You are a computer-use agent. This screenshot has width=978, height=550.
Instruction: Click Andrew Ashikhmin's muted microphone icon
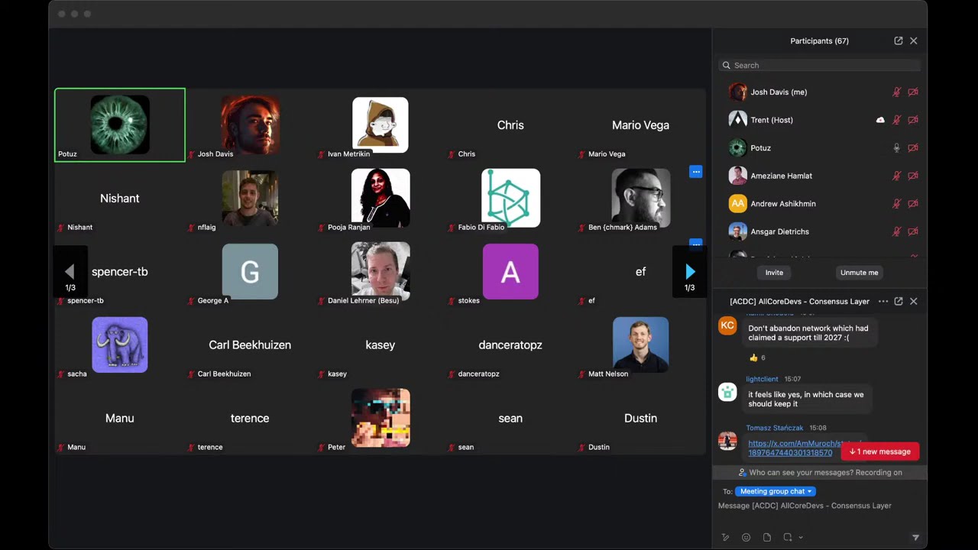[x=897, y=204]
